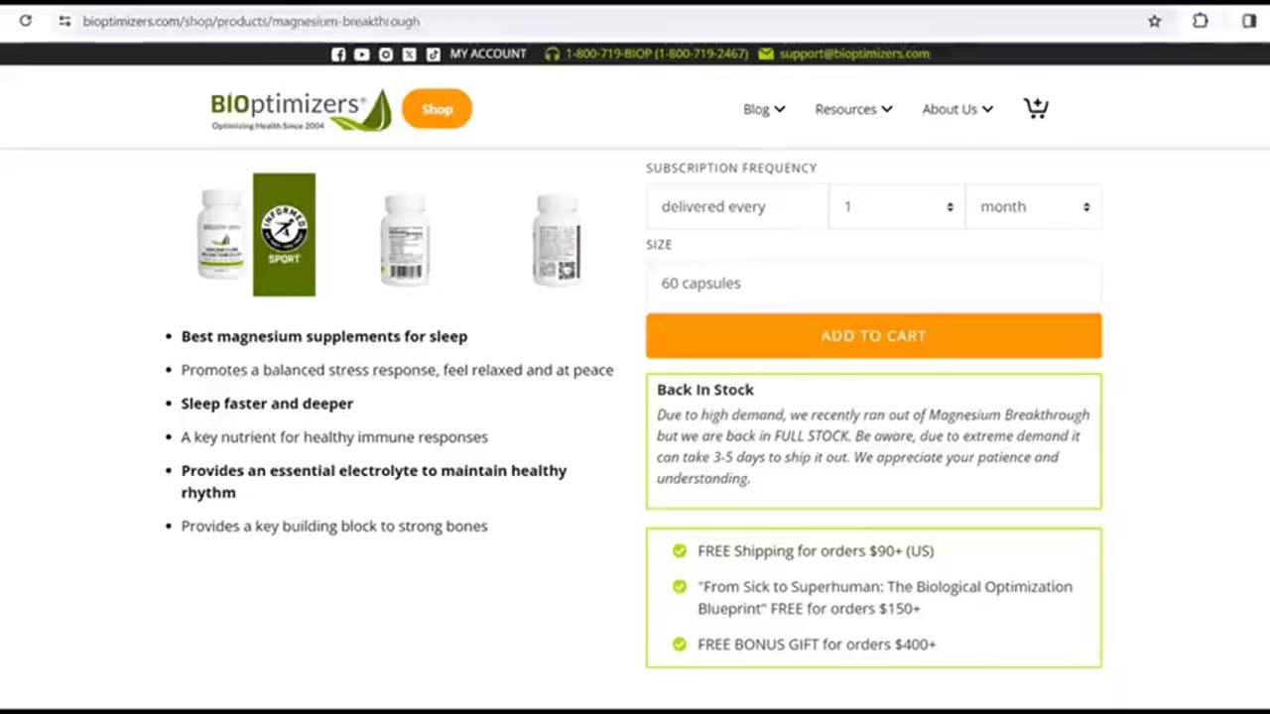Open the month frequency unit dropdown
The image size is (1270, 714).
[x=1034, y=207]
